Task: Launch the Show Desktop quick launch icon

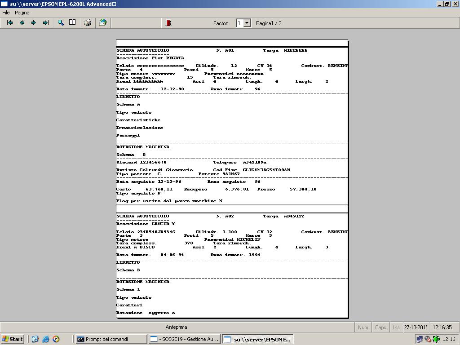Action: pos(35,339)
